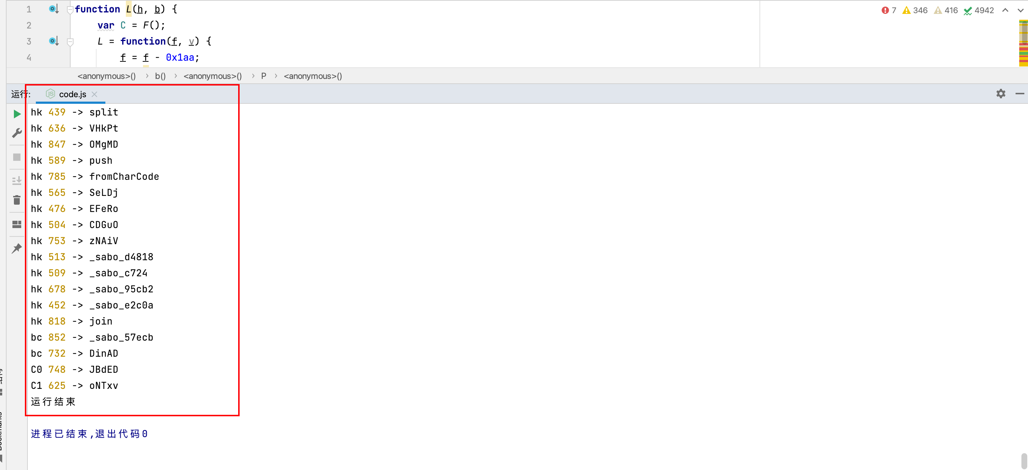1028x470 pixels.
Task: Clear console with trash can icon
Action: (x=17, y=200)
